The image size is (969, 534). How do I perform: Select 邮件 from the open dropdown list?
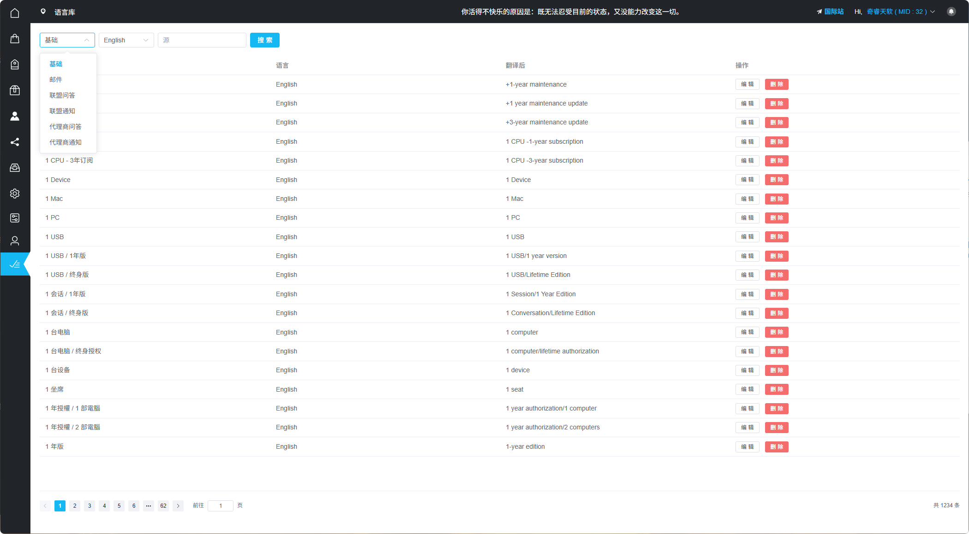click(56, 79)
